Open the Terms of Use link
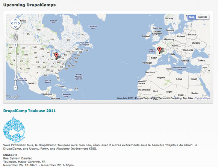This screenshot has width=218, height=167. click(x=203, y=98)
